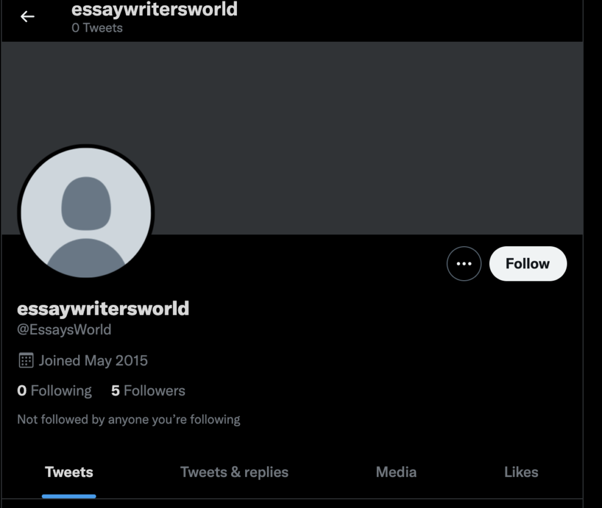Click the essaywritersworld title in top bar
Viewport: 602px width, 508px height.
[155, 9]
